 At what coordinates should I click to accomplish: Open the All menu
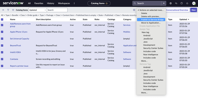click(x=29, y=3)
